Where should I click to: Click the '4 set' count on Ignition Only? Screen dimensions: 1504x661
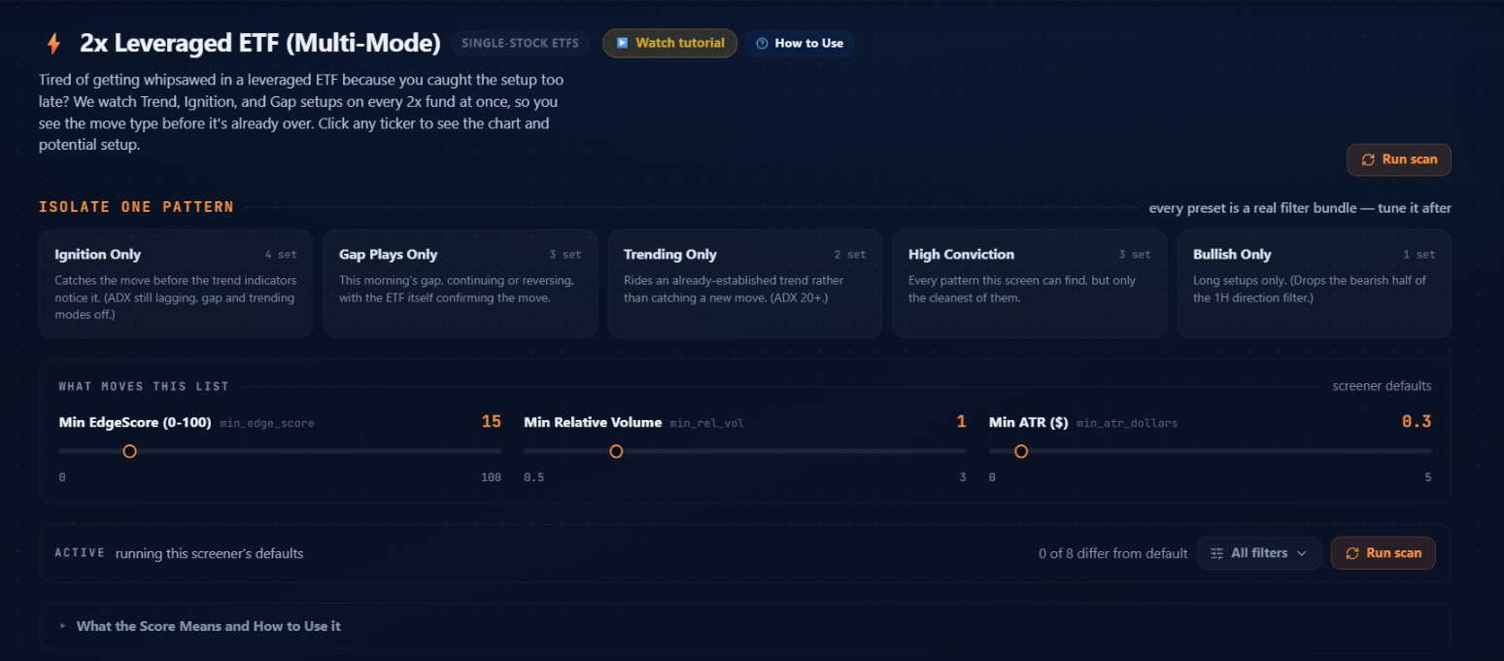coord(282,255)
